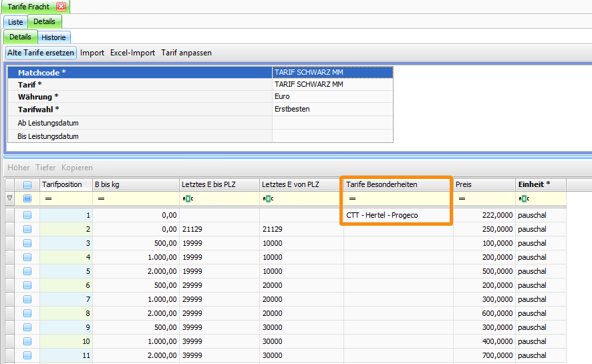Click the ABC filter icon under Einheit column
The height and width of the screenshot is (364, 592).
pos(524,198)
